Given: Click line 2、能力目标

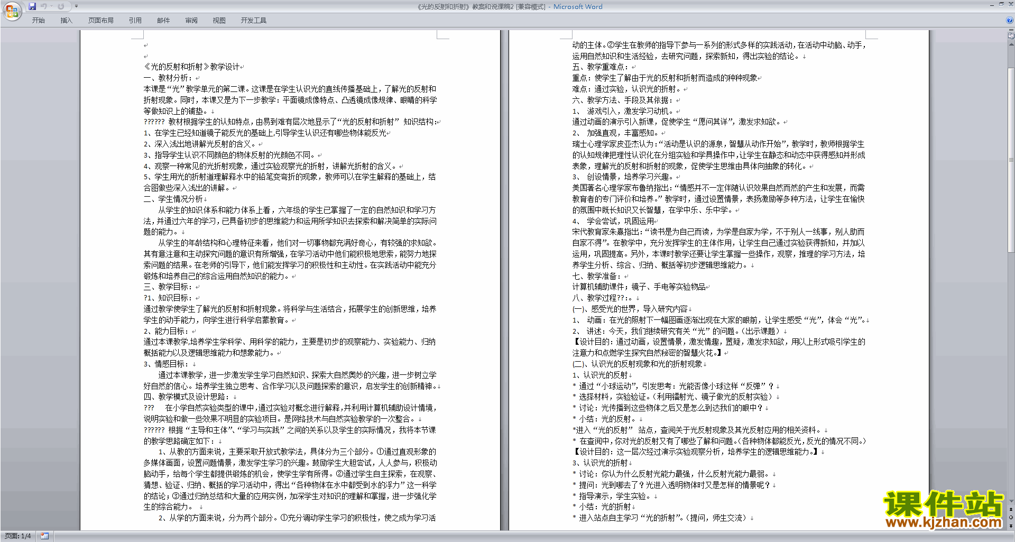Looking at the screenshot, I should pos(166,331).
